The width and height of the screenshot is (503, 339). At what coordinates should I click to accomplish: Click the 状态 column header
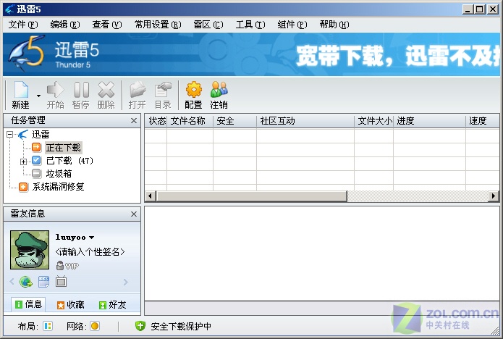point(156,121)
